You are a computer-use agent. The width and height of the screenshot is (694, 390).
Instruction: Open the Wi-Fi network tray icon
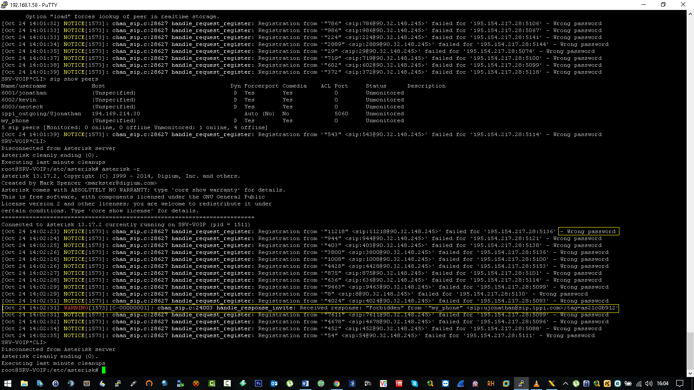639,383
